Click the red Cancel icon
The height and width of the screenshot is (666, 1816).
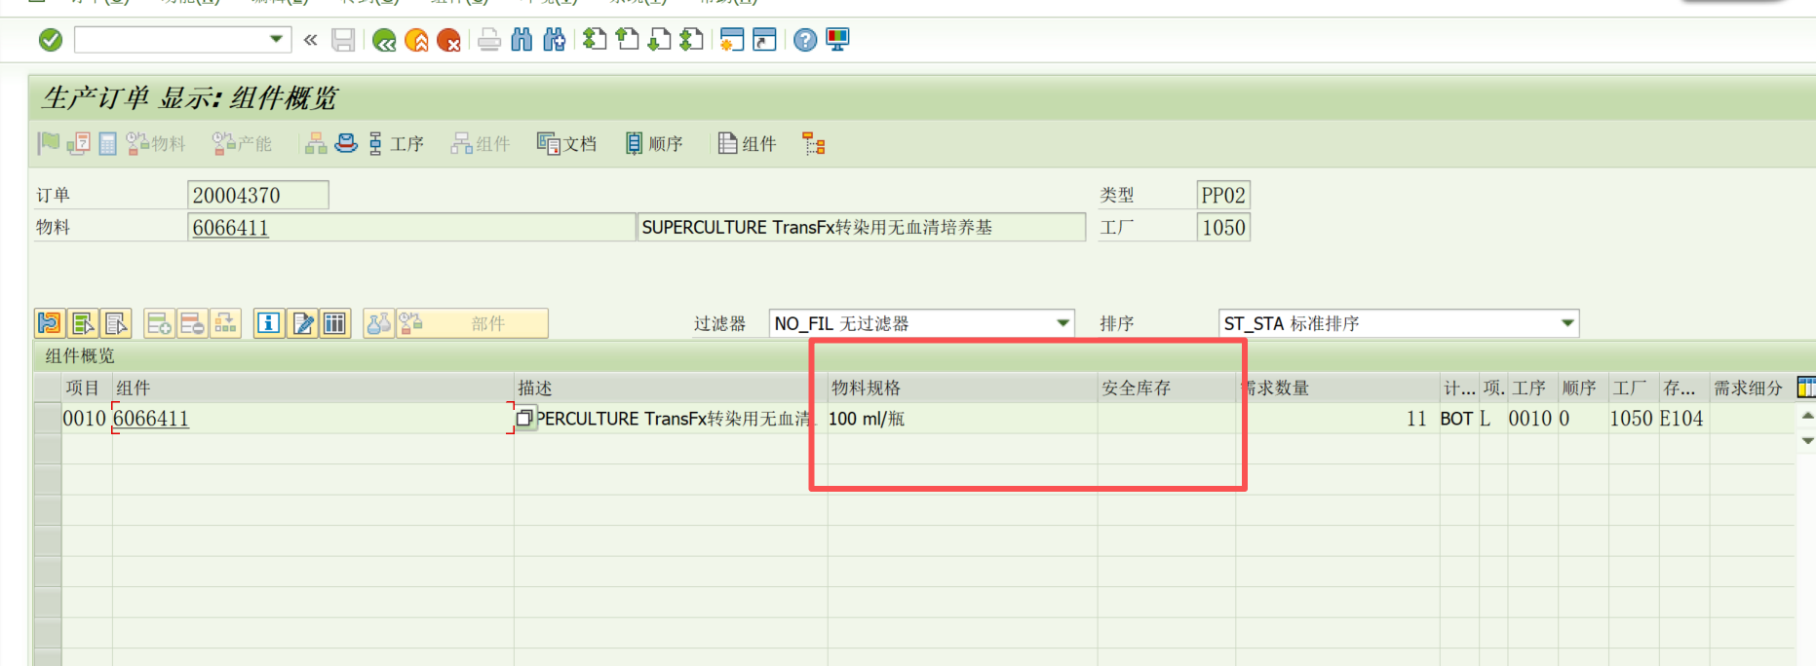point(448,40)
